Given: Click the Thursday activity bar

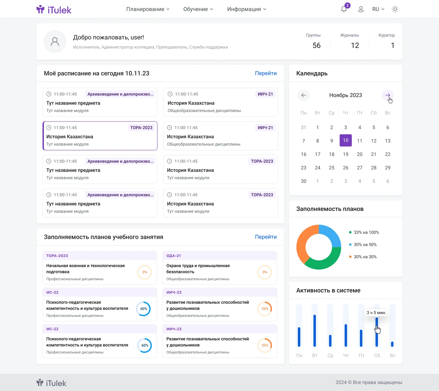Looking at the screenshot, I should point(346,335).
